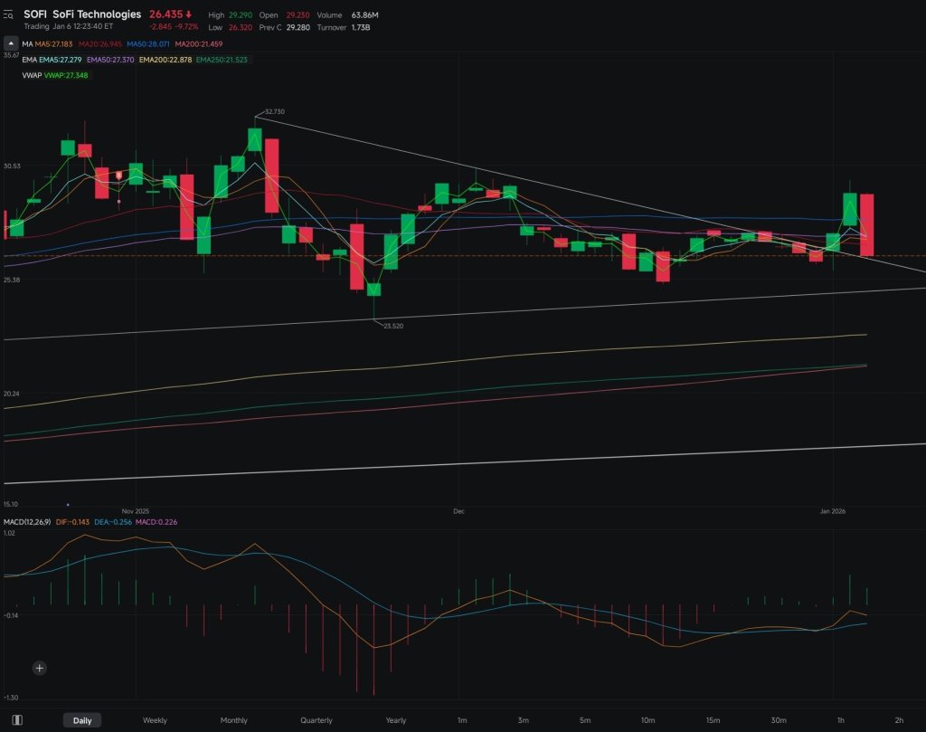Click the MA200:21.459 legend value
Image resolution: width=926 pixels, height=732 pixels.
click(x=199, y=44)
